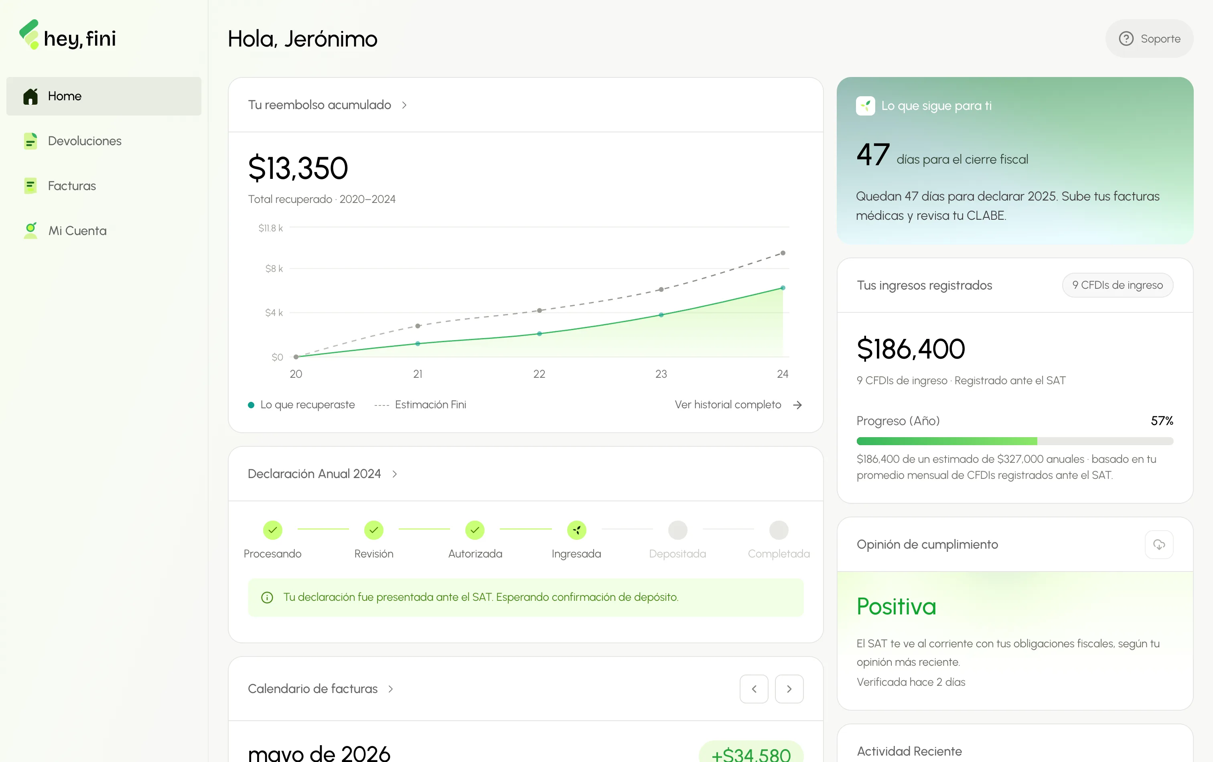1213x762 pixels.
Task: Expand Calendario de facturas chevron
Action: pyautogui.click(x=390, y=689)
